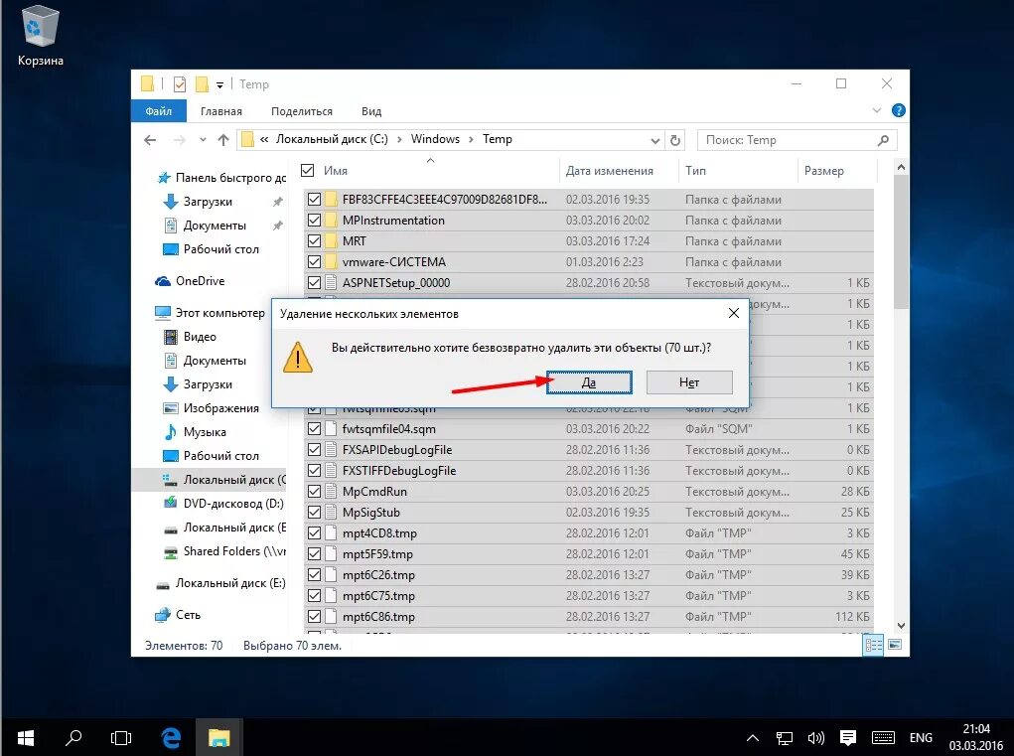Uncheck the MPInstrumentation folder checkbox

click(314, 220)
